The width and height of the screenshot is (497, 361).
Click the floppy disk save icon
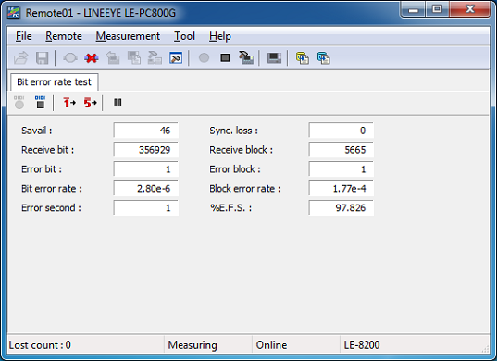42,58
